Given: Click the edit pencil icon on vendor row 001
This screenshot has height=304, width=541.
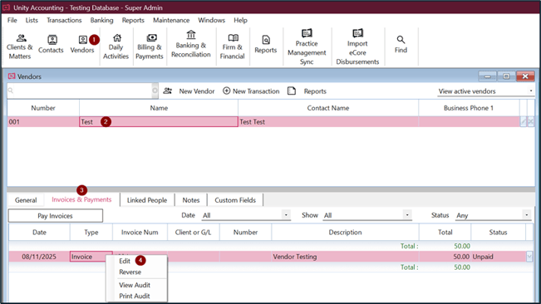Looking at the screenshot, I should coord(523,121).
